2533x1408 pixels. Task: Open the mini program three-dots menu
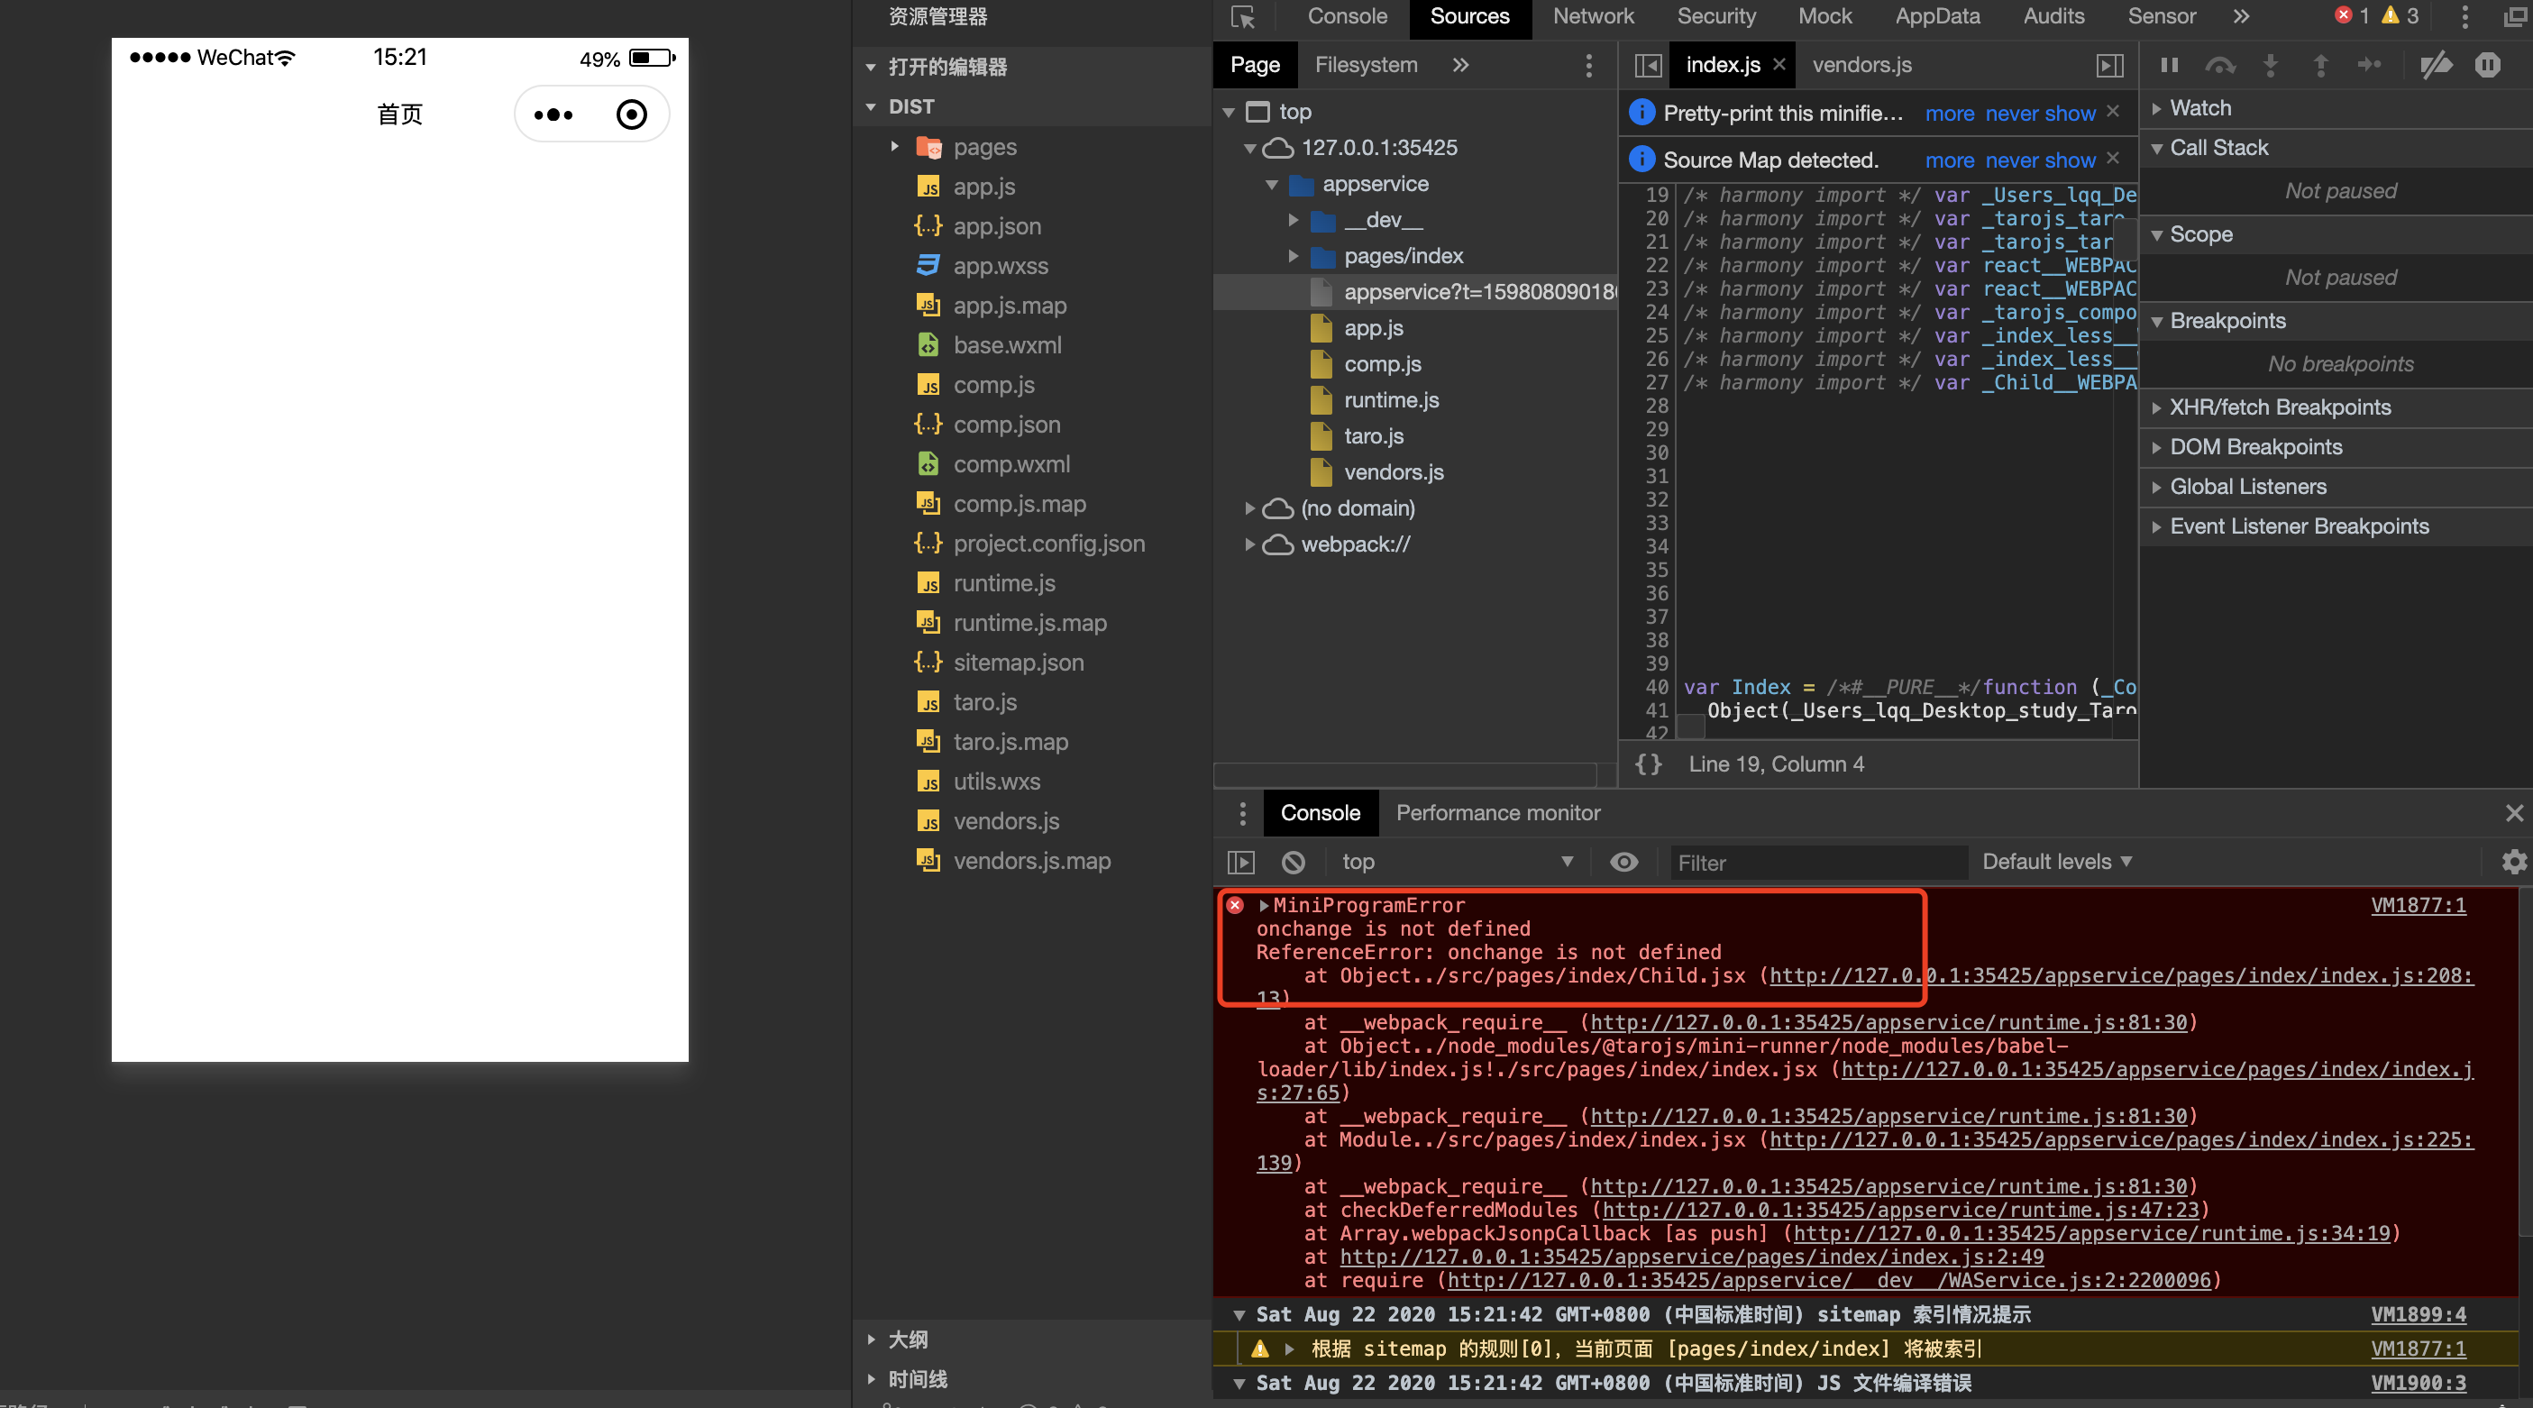tap(553, 115)
